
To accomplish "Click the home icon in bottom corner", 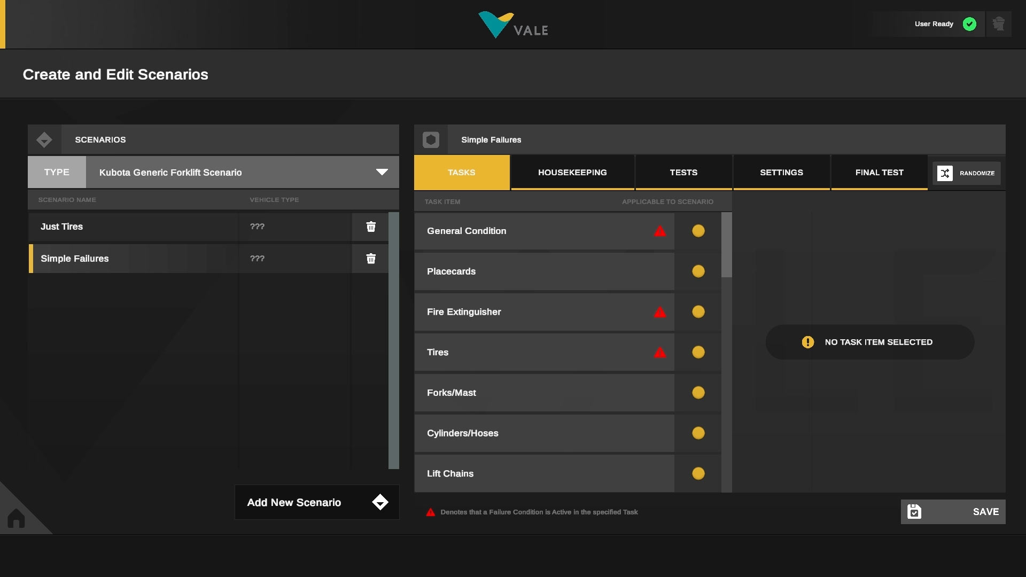I will [16, 518].
